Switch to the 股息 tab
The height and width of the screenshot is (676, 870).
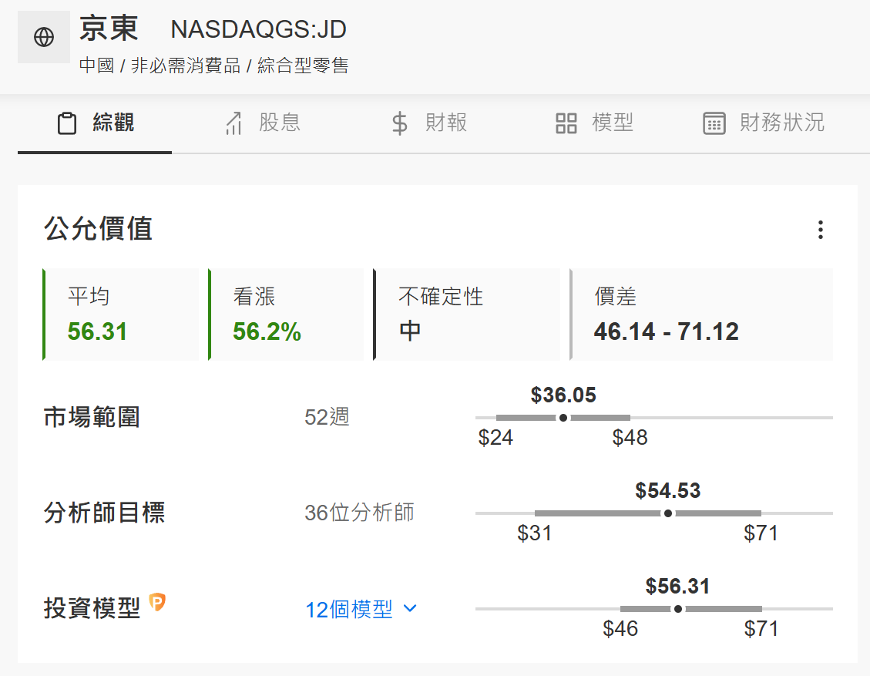[x=263, y=123]
